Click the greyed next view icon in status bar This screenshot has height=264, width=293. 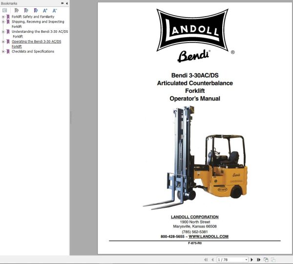point(273,260)
